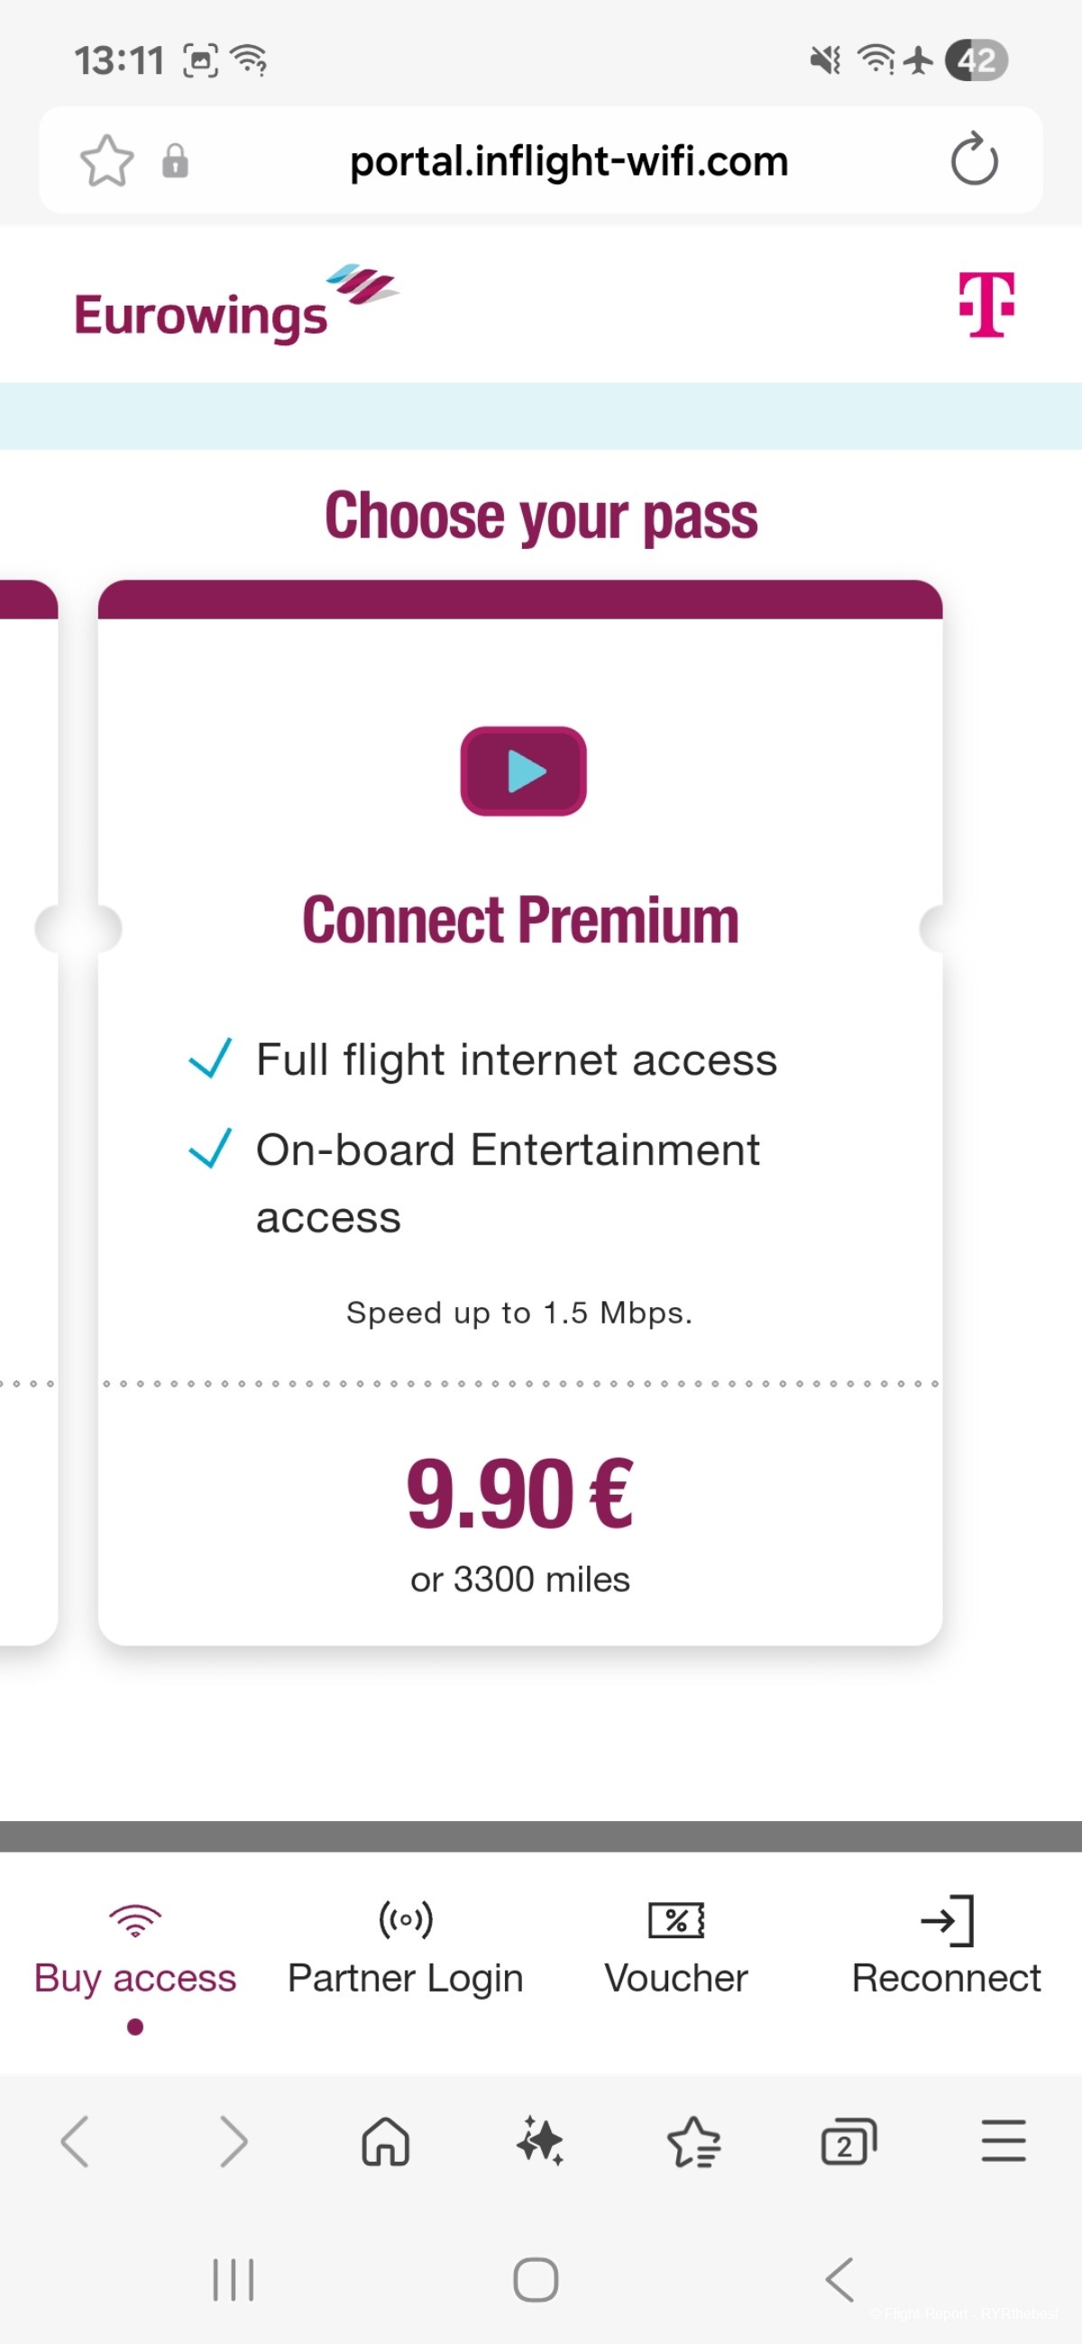Image resolution: width=1082 pixels, height=2344 pixels.
Task: Tap the lock icon for site security
Action: (x=175, y=161)
